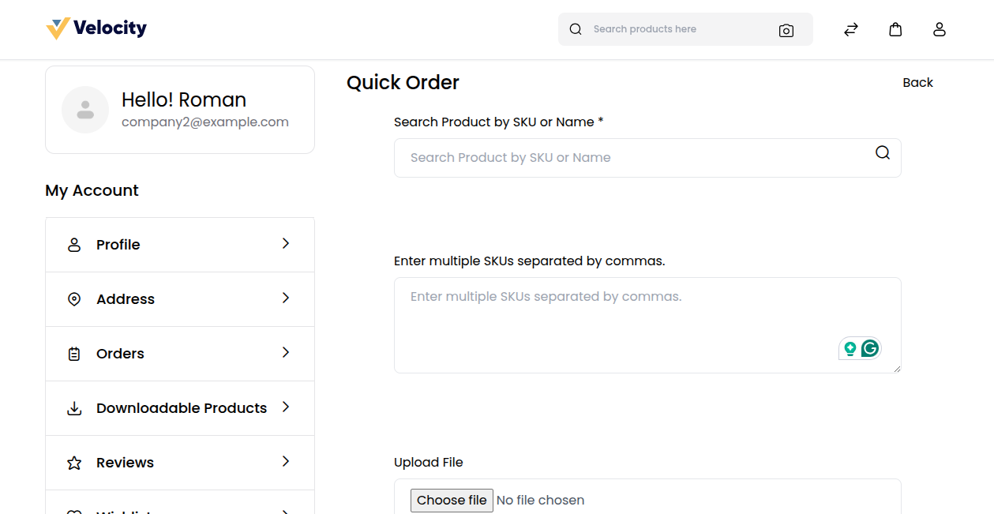Screen dimensions: 994x514
Task: Open Reviews in My Account menu
Action: (x=125, y=463)
